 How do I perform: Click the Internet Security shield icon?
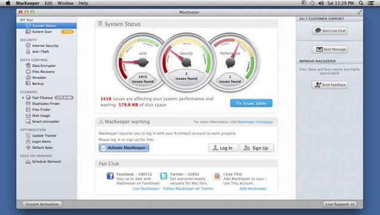[28, 45]
